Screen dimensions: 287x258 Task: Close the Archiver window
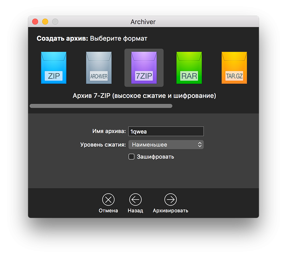(x=35, y=22)
